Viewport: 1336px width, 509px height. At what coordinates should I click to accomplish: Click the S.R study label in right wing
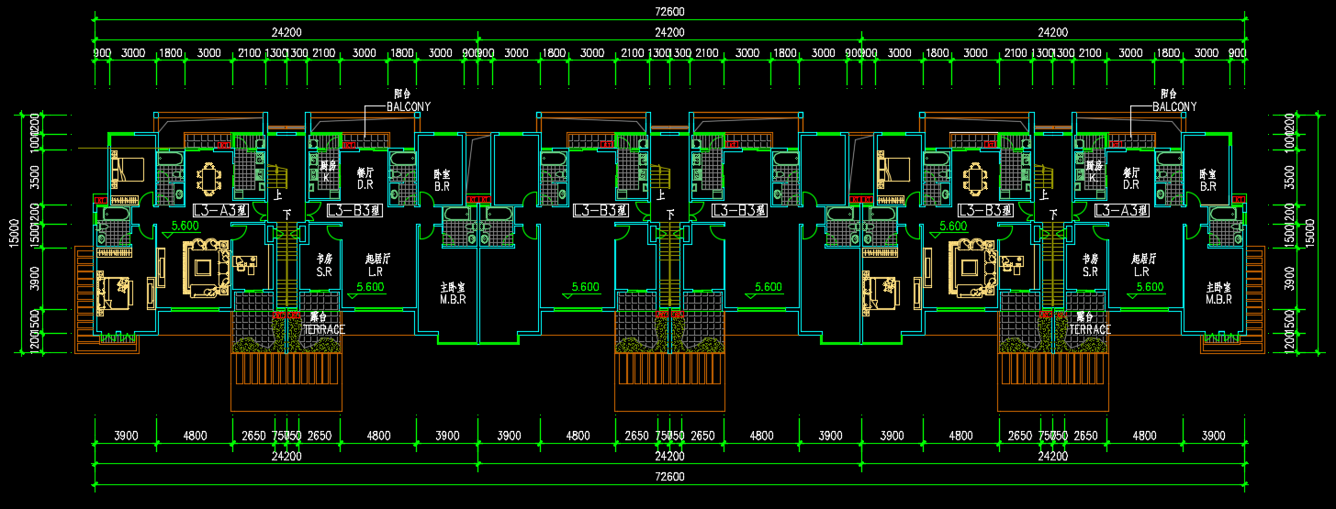pos(1090,272)
